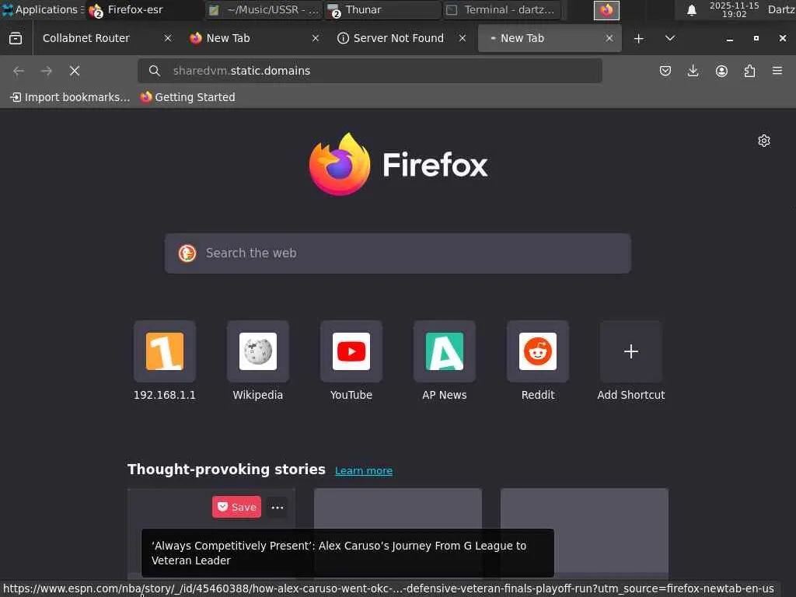Open the 192.168.1.1 shortcut tile
The width and height of the screenshot is (796, 597).
(165, 351)
